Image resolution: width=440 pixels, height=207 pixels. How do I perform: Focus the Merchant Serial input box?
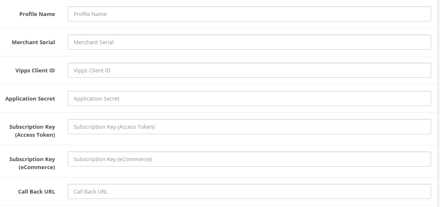[249, 42]
